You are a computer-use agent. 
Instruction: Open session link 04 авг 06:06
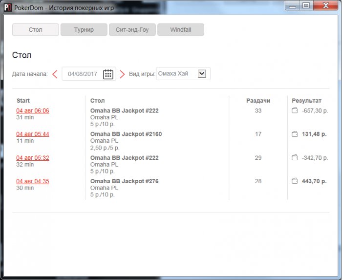(x=33, y=110)
